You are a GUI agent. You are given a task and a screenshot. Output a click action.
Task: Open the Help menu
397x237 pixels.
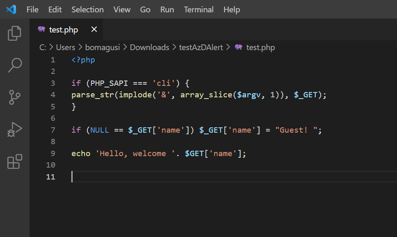[x=232, y=9]
